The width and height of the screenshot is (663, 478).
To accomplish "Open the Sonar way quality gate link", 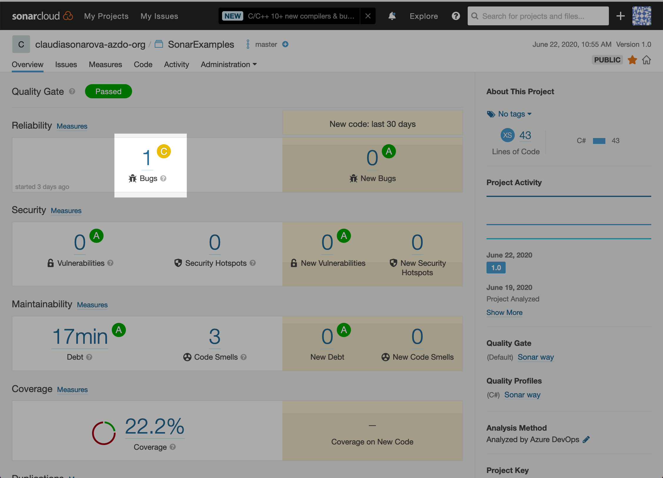I will point(536,357).
